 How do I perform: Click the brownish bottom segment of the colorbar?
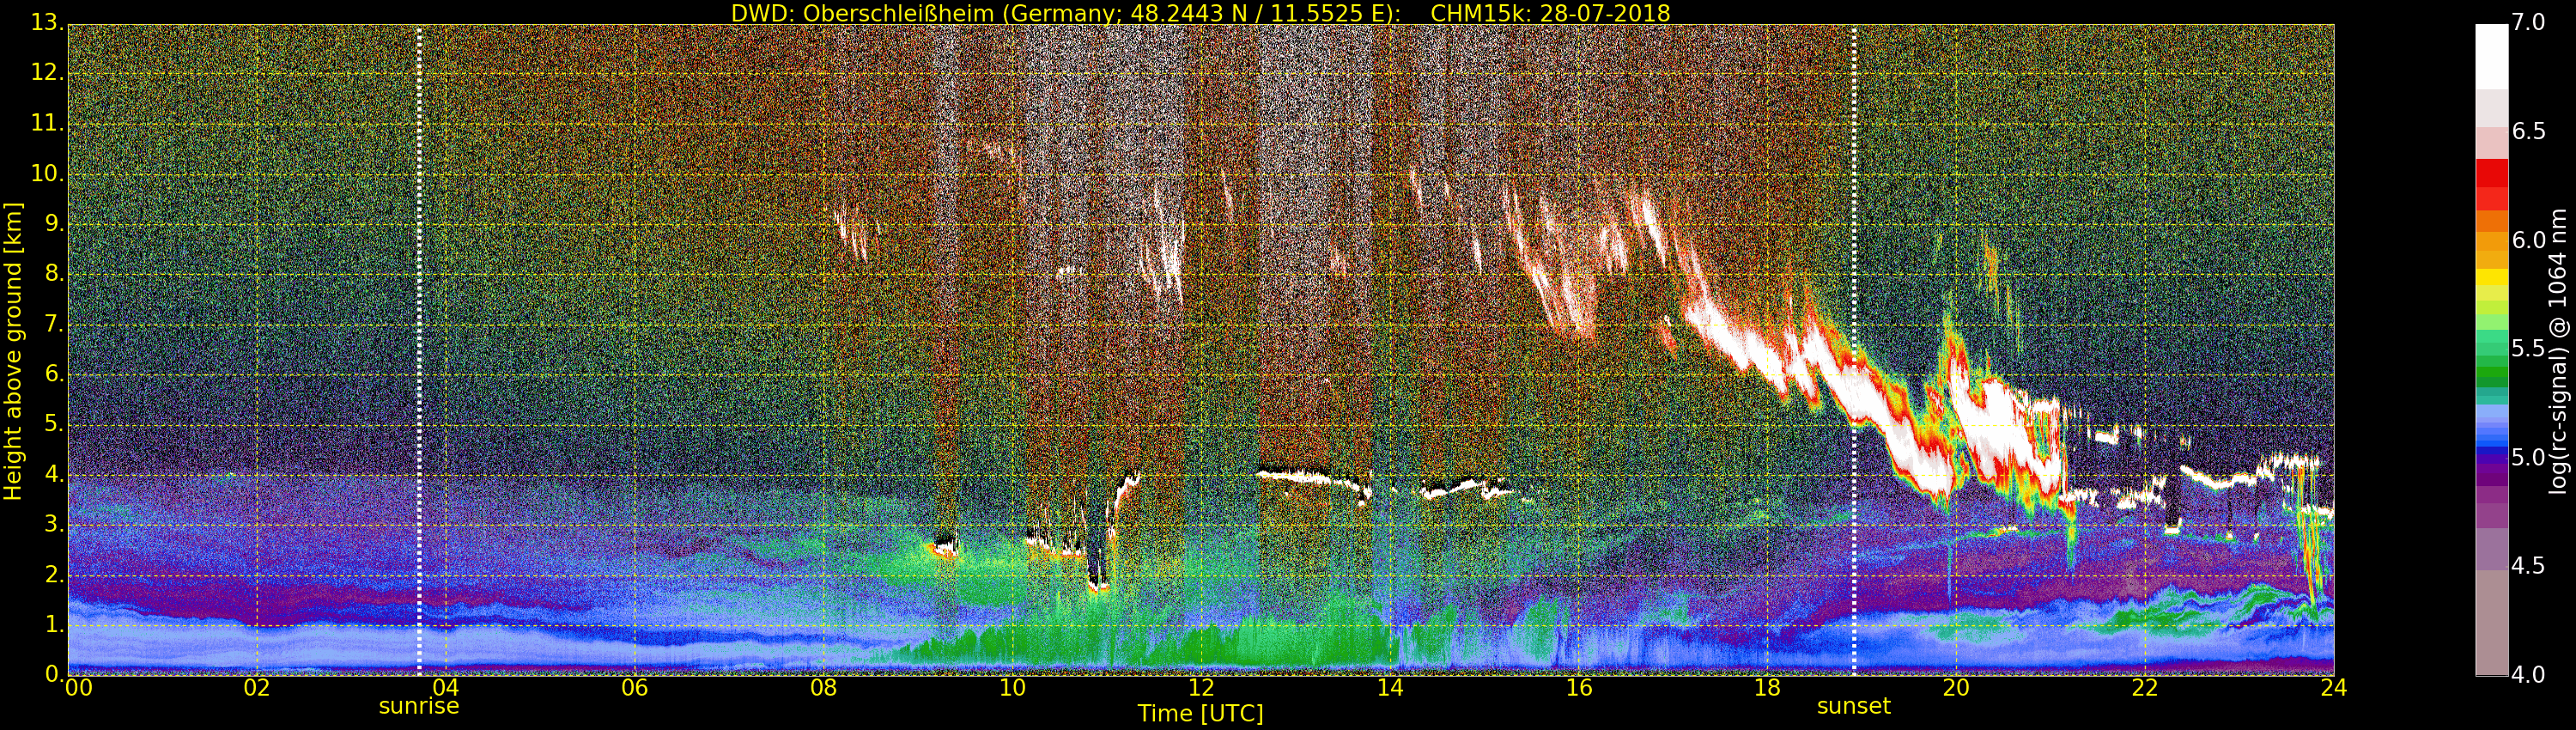2491,622
